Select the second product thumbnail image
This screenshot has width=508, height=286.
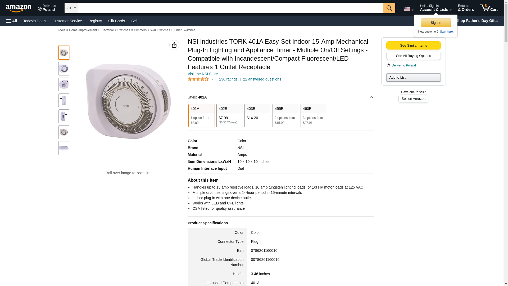pyautogui.click(x=64, y=69)
